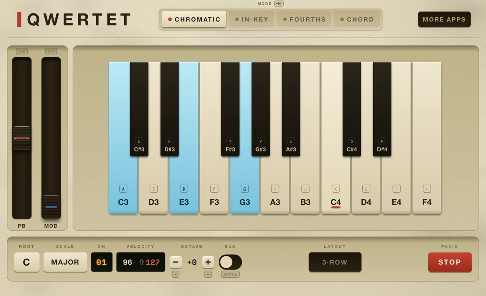The height and width of the screenshot is (296, 486).
Task: Click the MIDI channel 01 display
Action: tap(102, 262)
